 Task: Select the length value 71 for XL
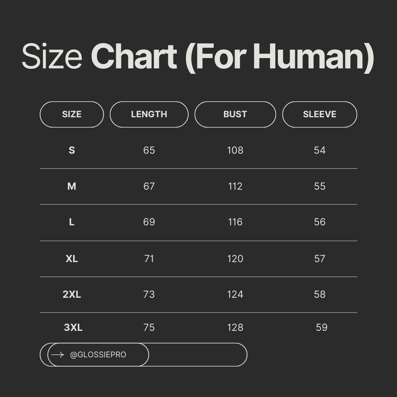[149, 259]
